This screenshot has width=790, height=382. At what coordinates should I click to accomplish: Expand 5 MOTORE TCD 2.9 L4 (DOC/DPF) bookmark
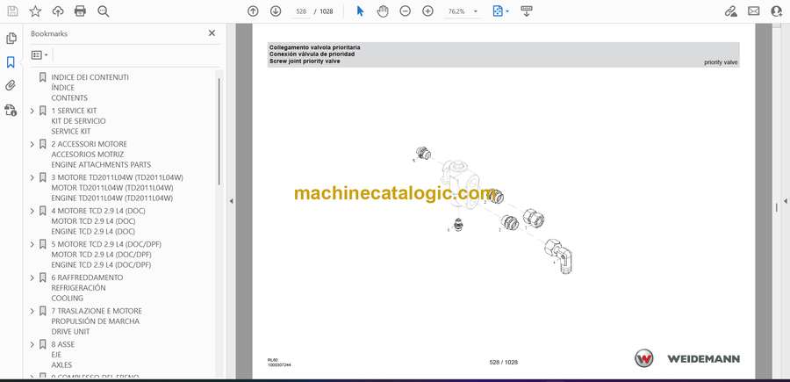click(x=32, y=244)
